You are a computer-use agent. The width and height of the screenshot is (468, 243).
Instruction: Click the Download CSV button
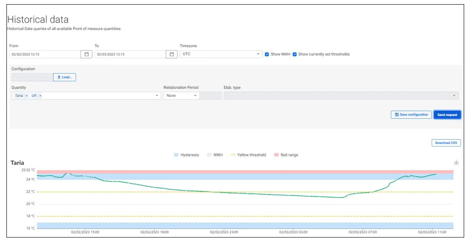coord(446,143)
